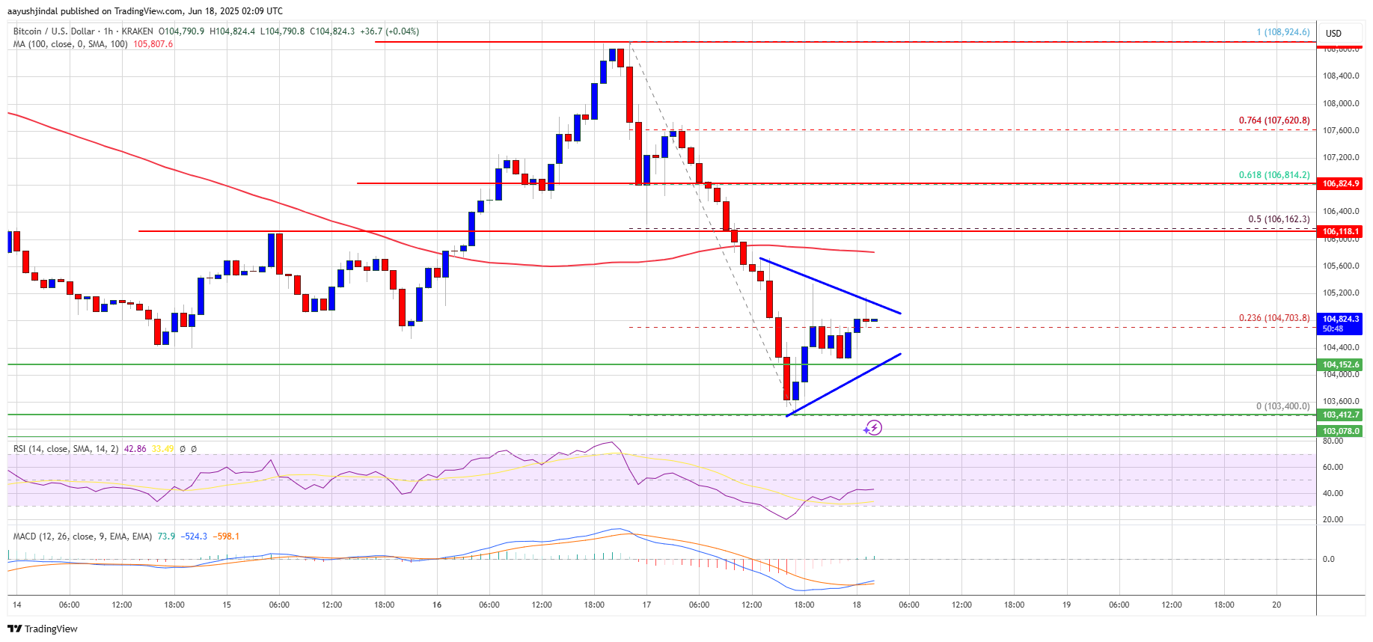Click the MA value 105,807.6 in the legend
This screenshot has width=1373, height=642.
pos(153,44)
